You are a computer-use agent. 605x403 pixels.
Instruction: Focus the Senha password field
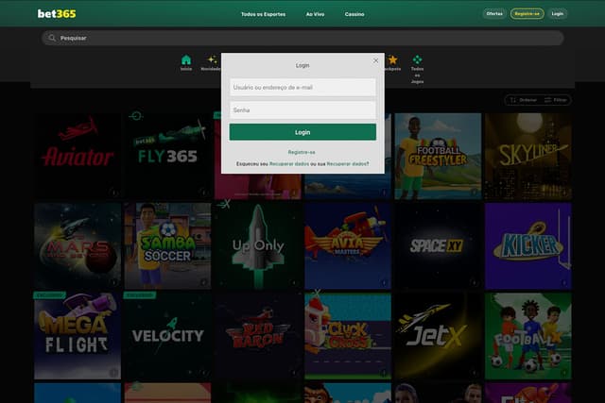click(x=302, y=110)
